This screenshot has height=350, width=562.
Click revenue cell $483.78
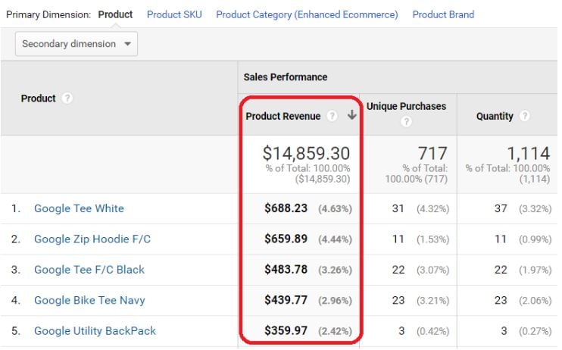(286, 269)
